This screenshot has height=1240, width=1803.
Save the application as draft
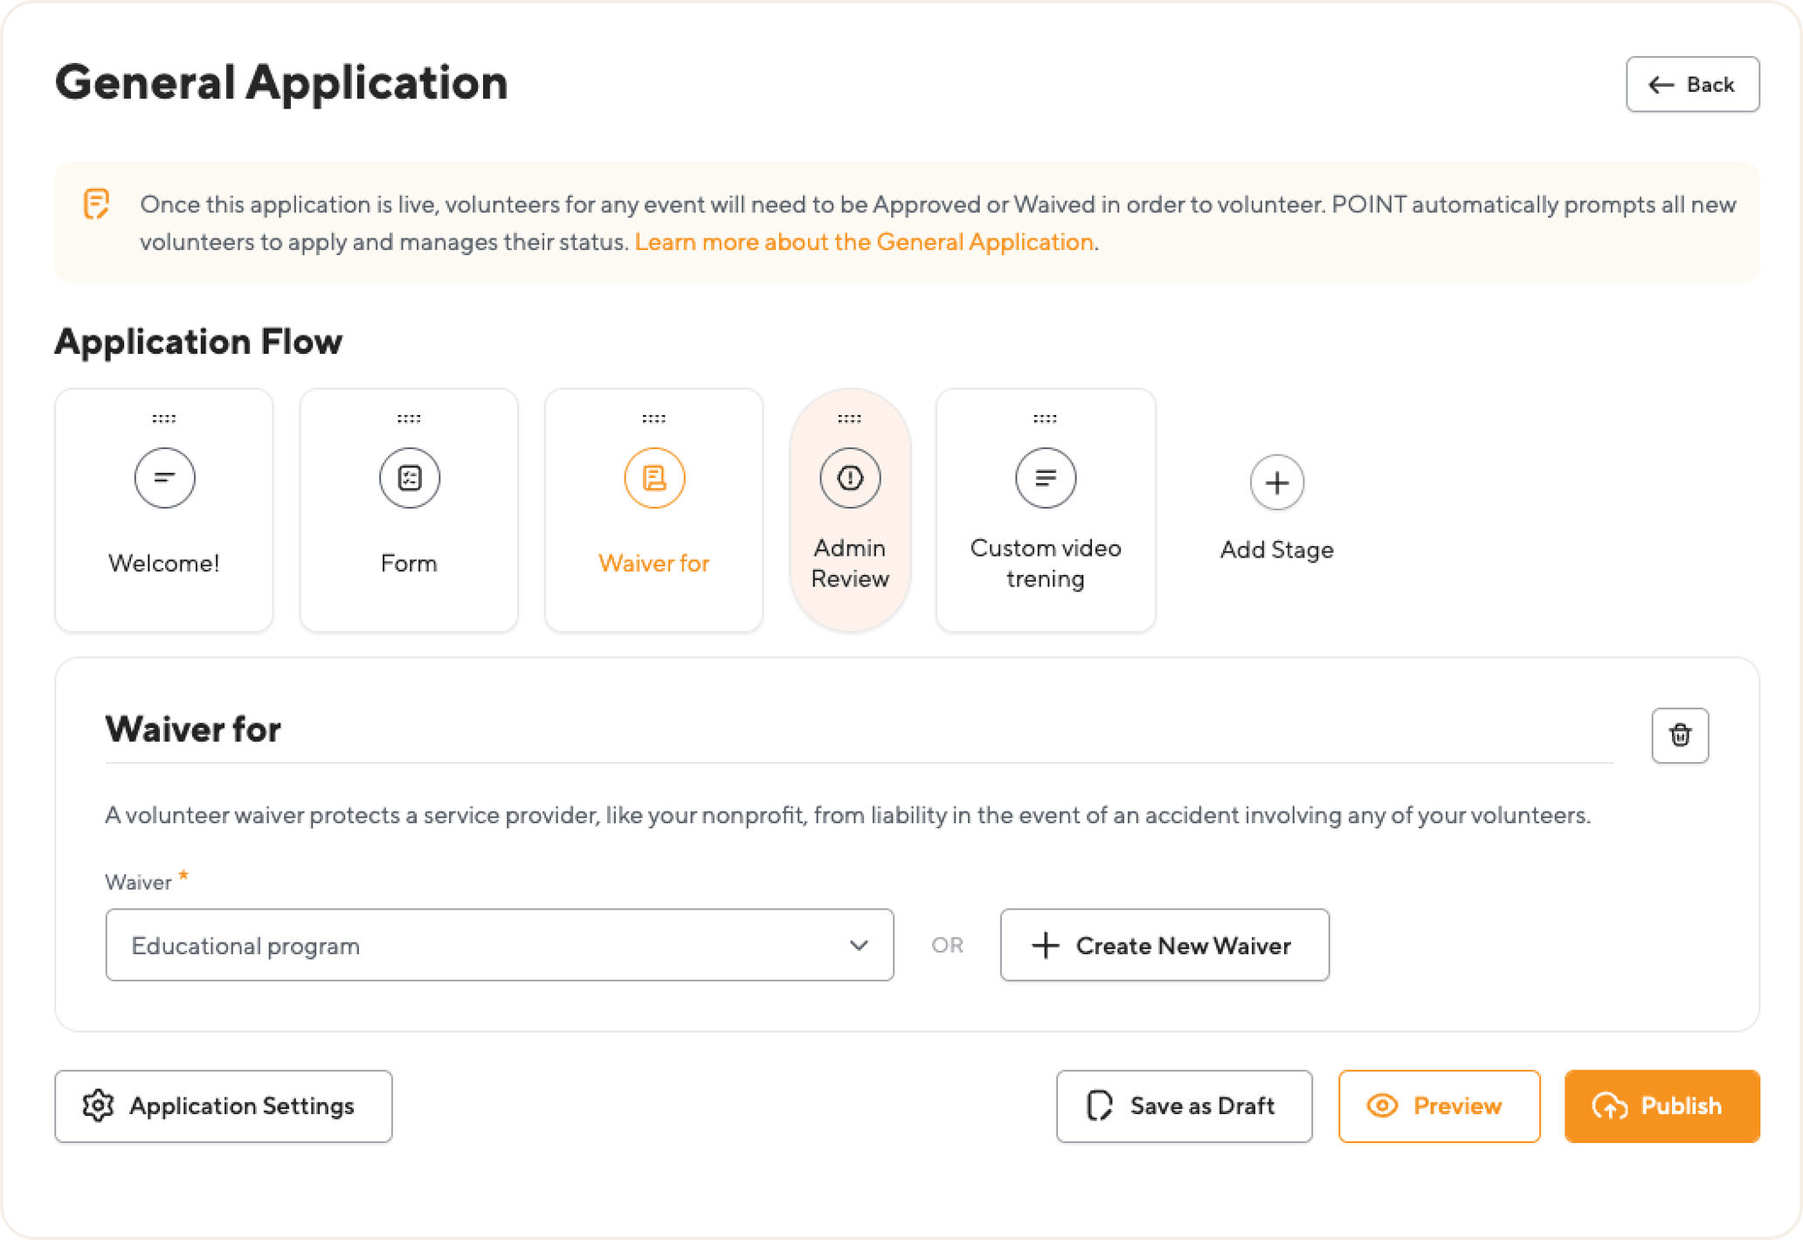1184,1106
